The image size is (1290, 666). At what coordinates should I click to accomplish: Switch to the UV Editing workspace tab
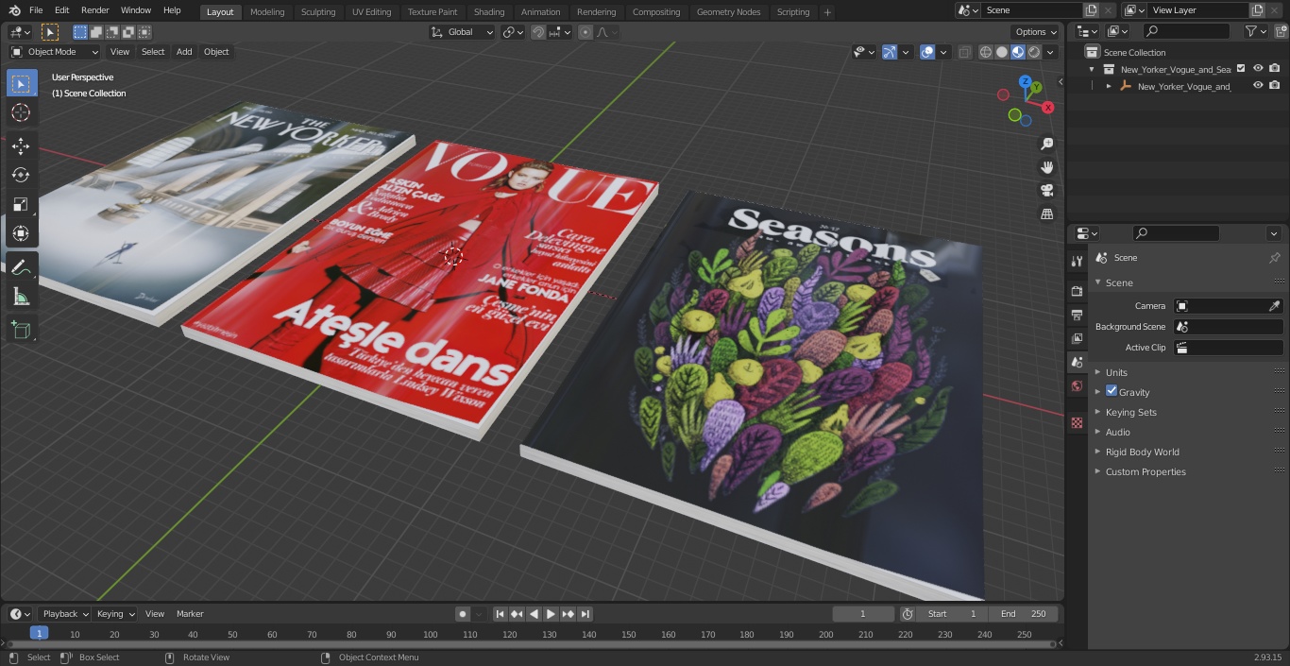pos(371,12)
